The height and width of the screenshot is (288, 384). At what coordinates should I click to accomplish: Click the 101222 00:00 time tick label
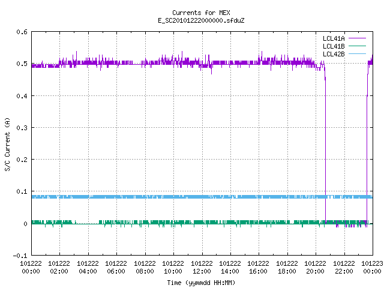tap(31, 268)
